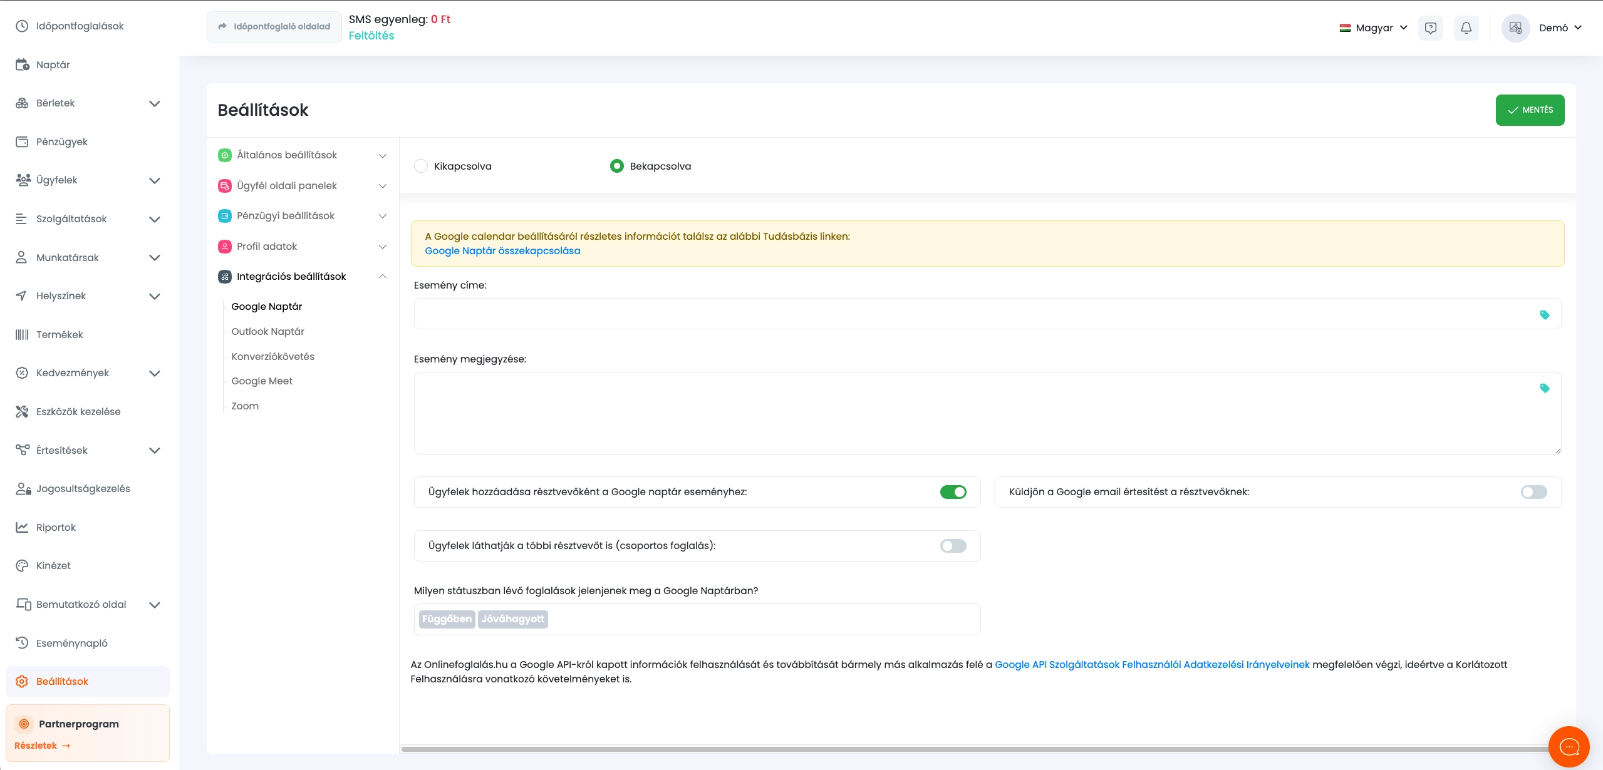Viewport: 1603px width, 770px height.
Task: Click the Eseménynapló history icon
Action: [x=23, y=643]
